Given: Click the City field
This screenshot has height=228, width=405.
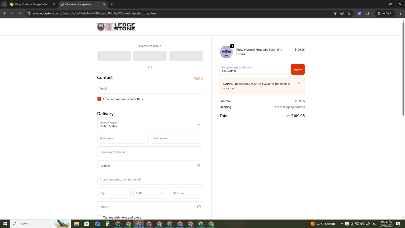Looking at the screenshot, I should point(114,193).
